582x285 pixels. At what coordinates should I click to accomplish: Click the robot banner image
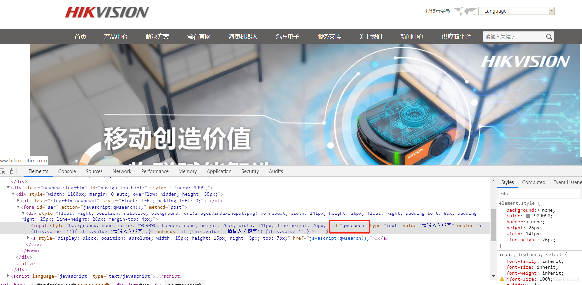click(305, 105)
